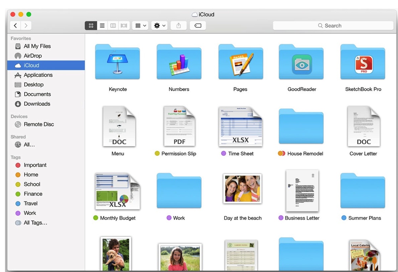Click the "Permission Slip" file name
398x272 pixels.
pyautogui.click(x=179, y=154)
